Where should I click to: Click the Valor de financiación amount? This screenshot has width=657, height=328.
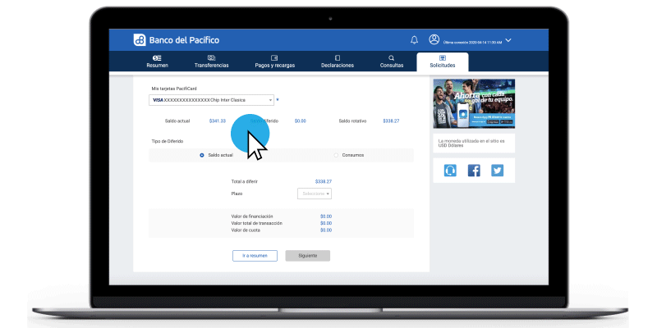click(x=326, y=216)
